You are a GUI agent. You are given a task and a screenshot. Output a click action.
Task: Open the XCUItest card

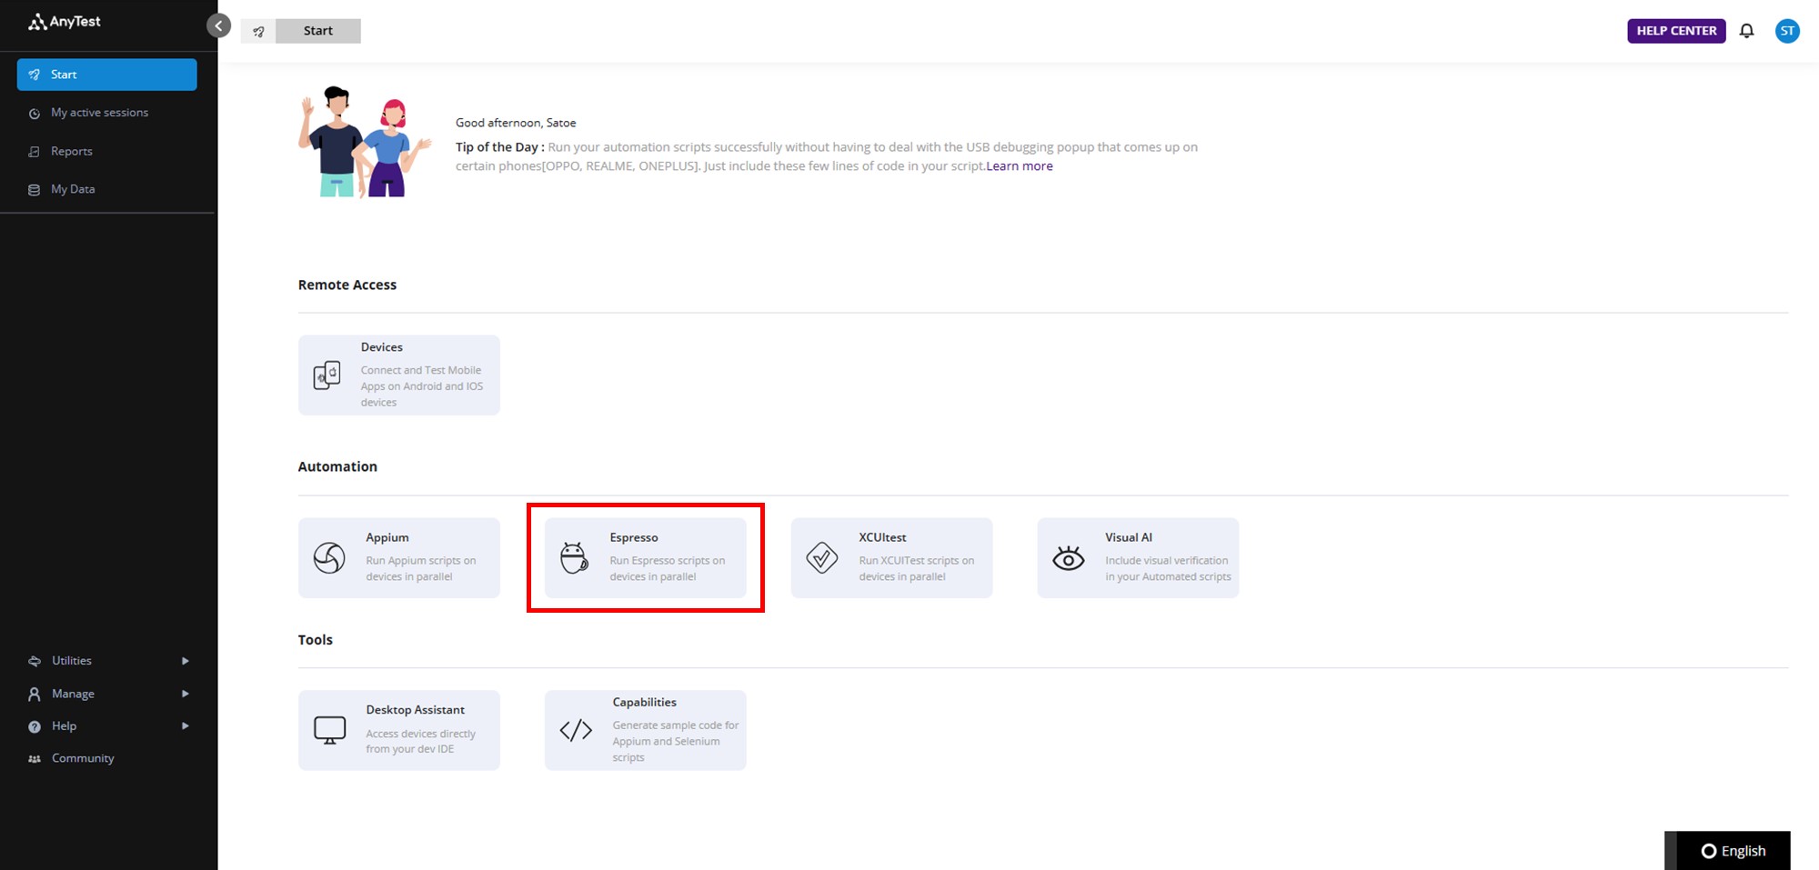(892, 558)
